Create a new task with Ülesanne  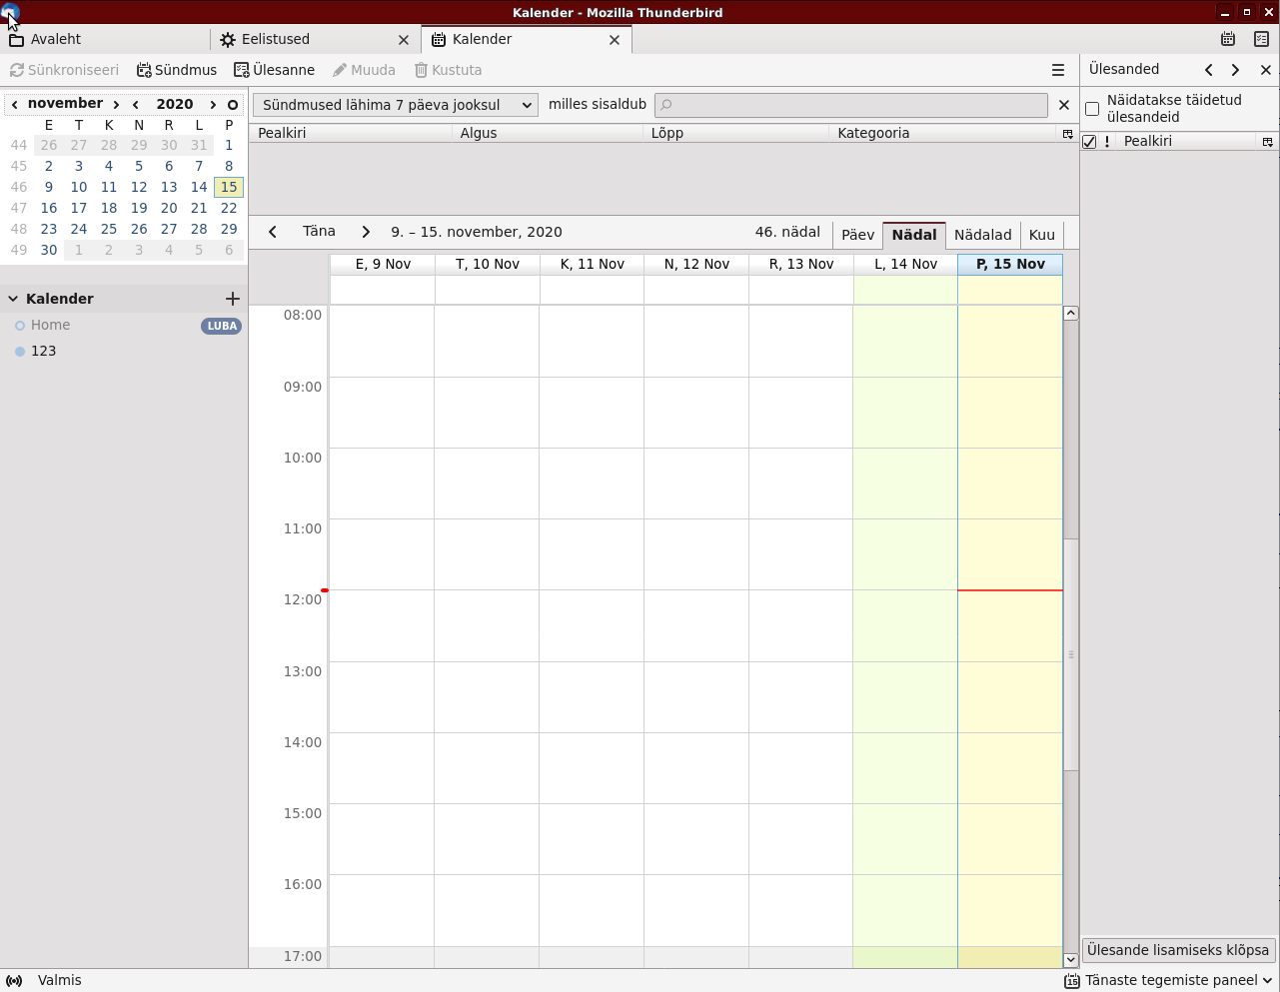(x=275, y=70)
